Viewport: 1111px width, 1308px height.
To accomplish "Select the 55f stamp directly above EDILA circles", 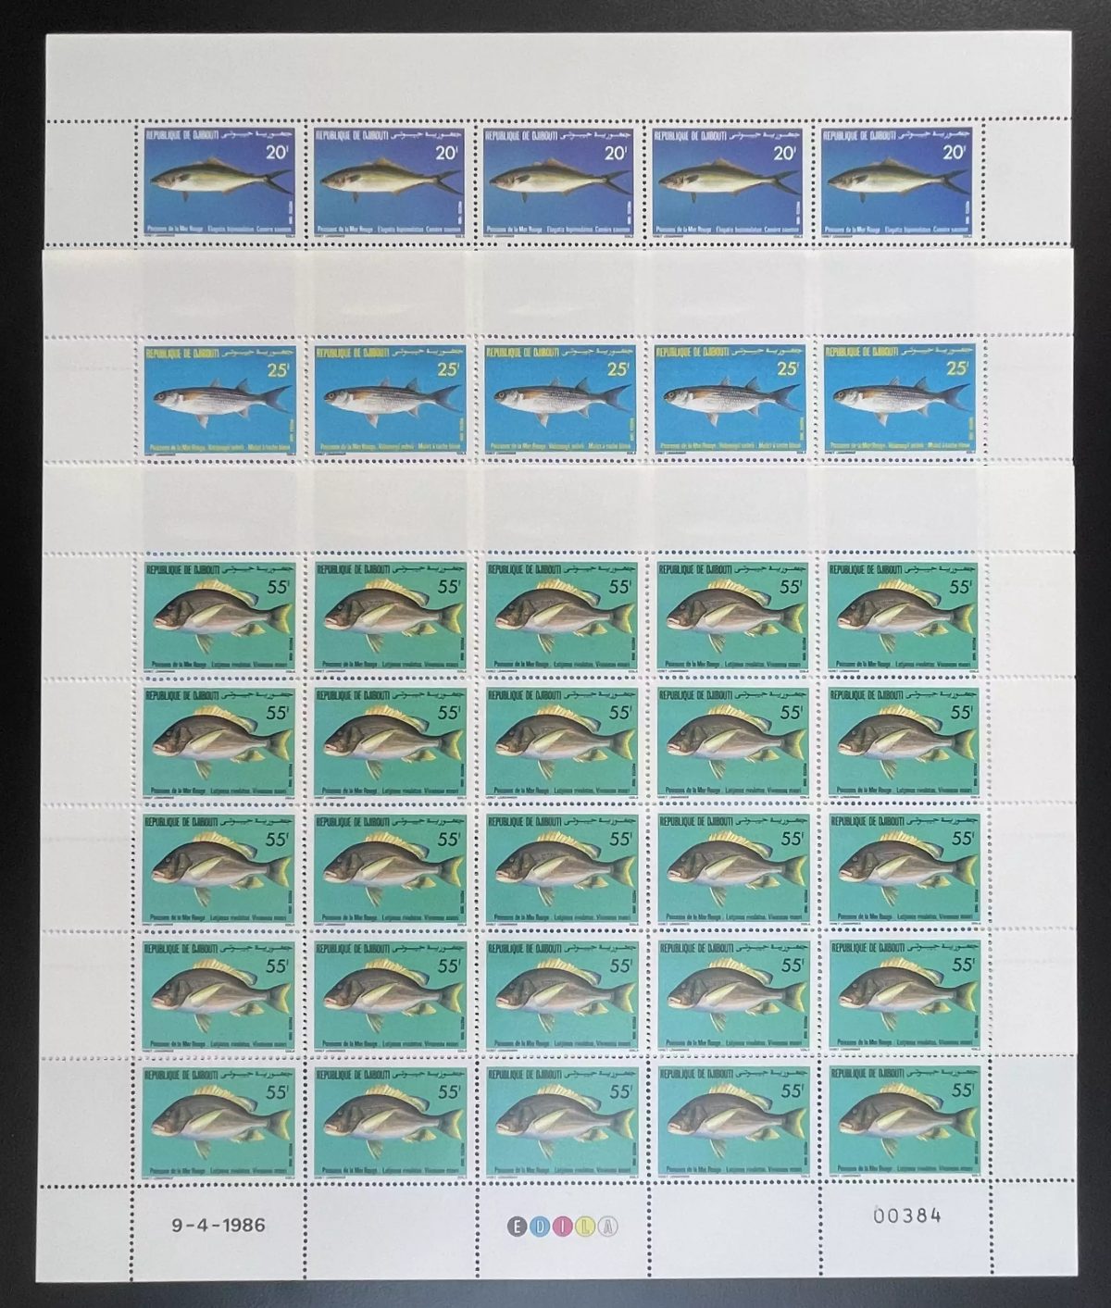I will pyautogui.click(x=563, y=1121).
